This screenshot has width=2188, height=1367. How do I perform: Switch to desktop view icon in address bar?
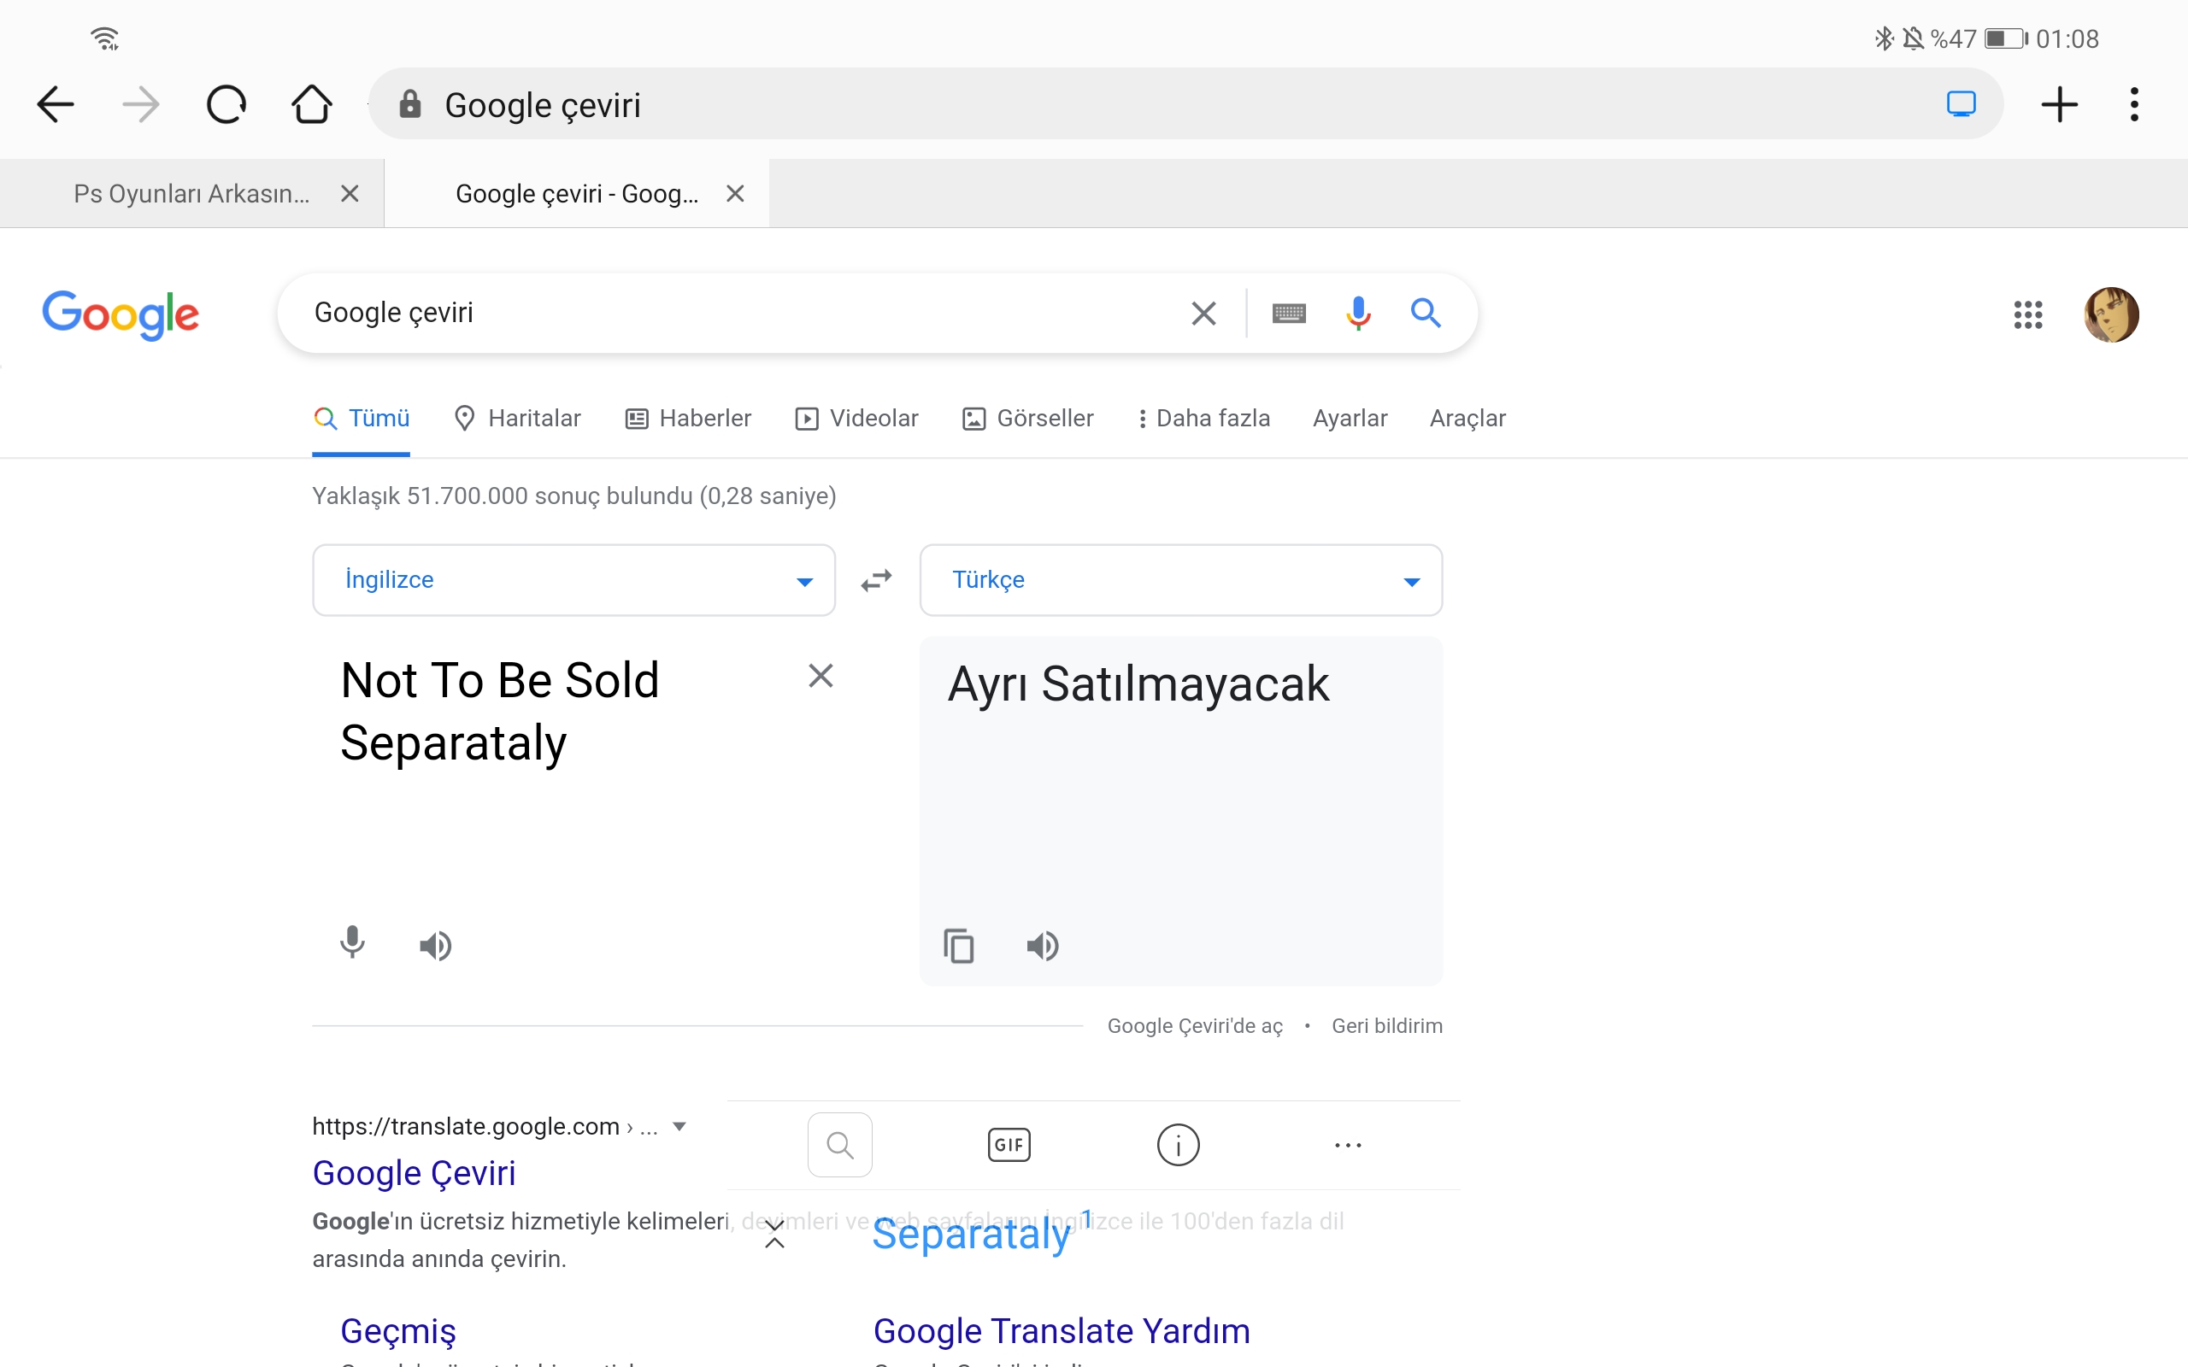pyautogui.click(x=1961, y=104)
